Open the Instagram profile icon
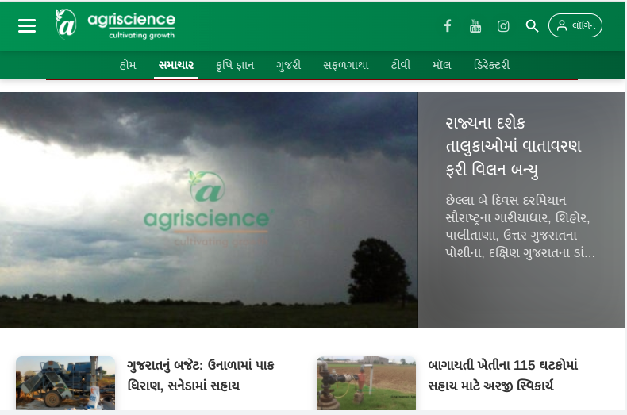Viewport: 627px width, 415px height. coord(503,26)
